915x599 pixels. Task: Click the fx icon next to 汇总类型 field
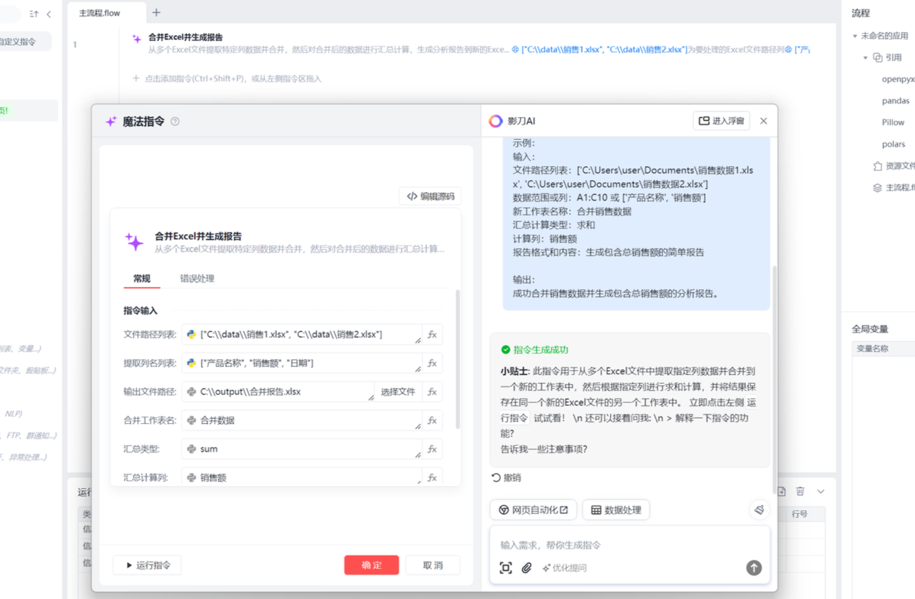pos(432,449)
